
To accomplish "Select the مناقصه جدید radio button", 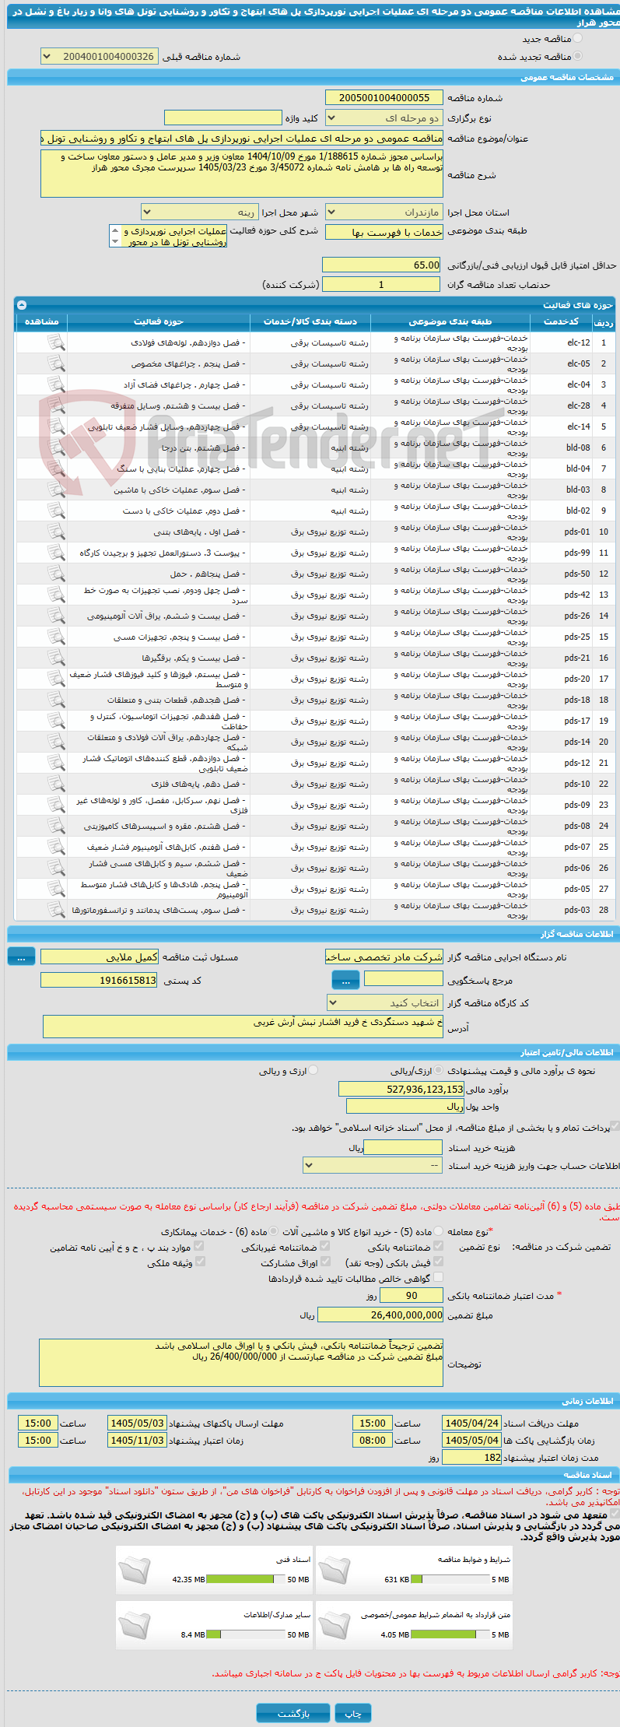I will point(576,38).
